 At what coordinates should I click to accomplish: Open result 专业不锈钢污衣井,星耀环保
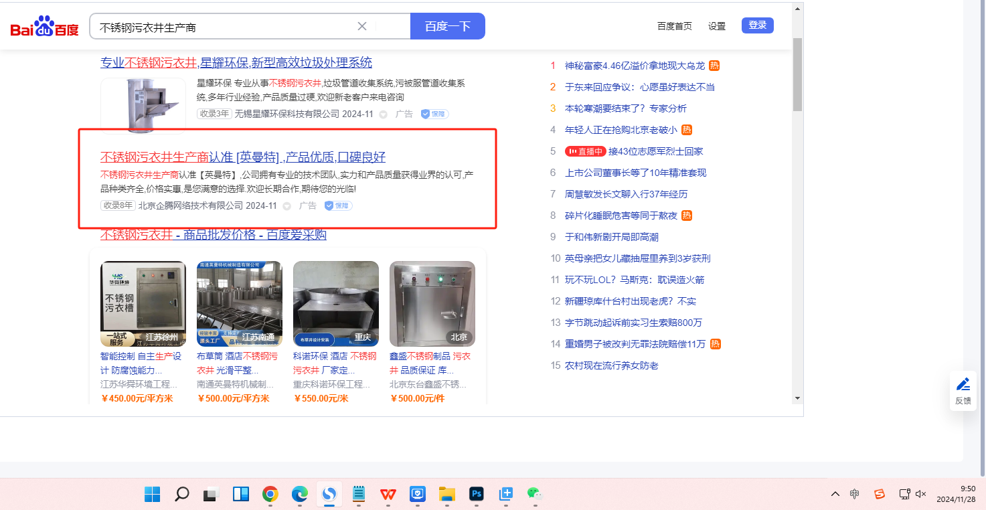236,63
